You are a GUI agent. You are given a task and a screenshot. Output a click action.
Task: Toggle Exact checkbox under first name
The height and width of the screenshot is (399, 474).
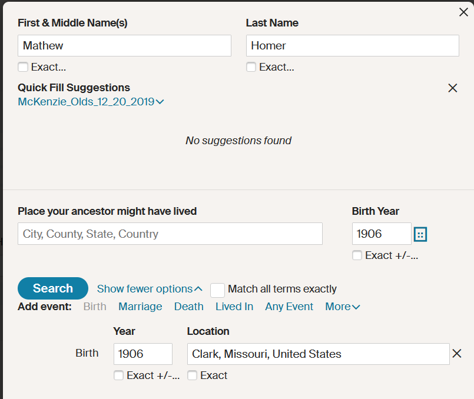(23, 67)
